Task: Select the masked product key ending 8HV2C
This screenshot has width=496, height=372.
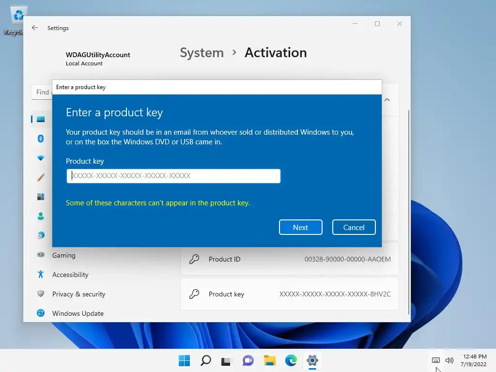Action: tap(335, 294)
